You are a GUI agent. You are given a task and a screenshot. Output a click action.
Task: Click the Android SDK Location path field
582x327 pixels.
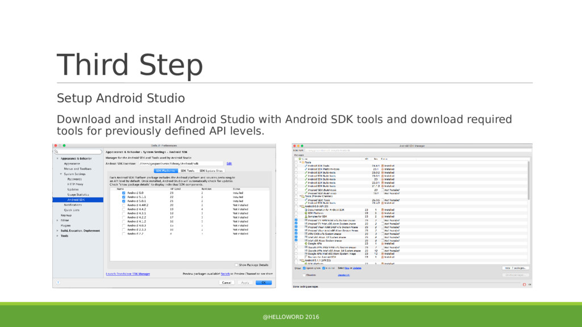(x=181, y=163)
